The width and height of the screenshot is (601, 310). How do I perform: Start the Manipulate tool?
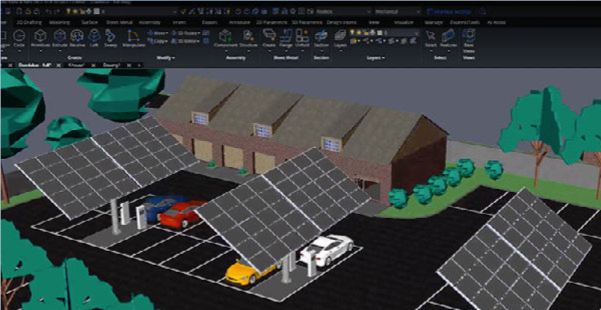[x=133, y=39]
